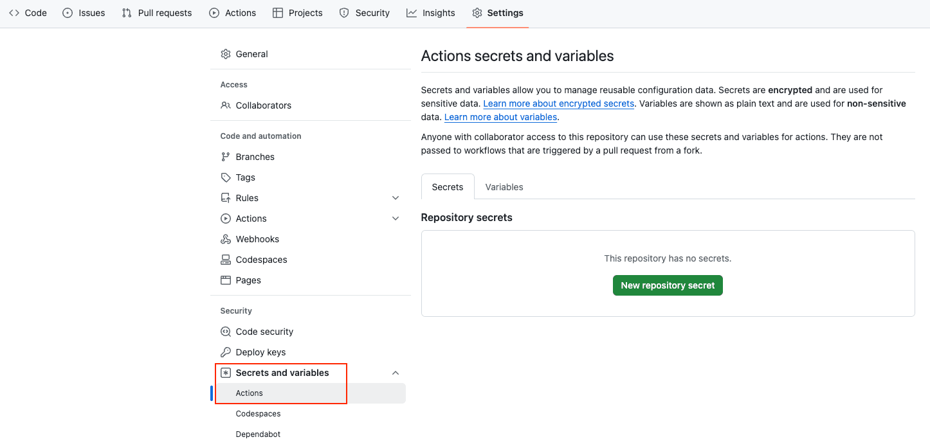Image resolution: width=930 pixels, height=446 pixels.
Task: Open Learn more about variables link
Action: (x=501, y=117)
